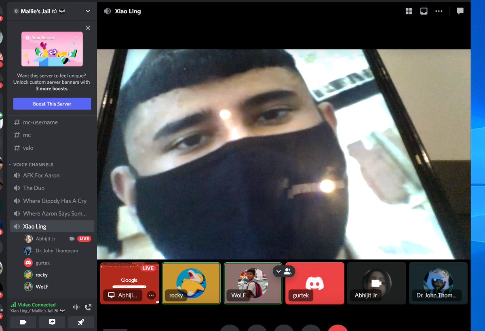The image size is (485, 331).
Task: Toggle camera in voice panel
Action: click(x=23, y=322)
